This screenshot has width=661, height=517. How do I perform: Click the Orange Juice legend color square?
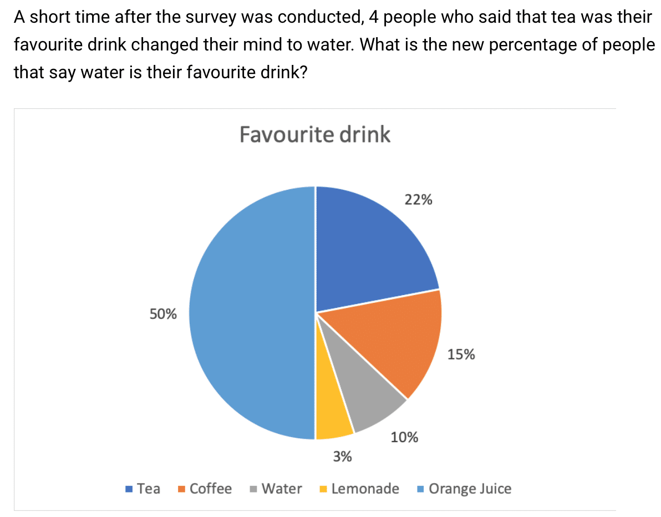coord(420,489)
